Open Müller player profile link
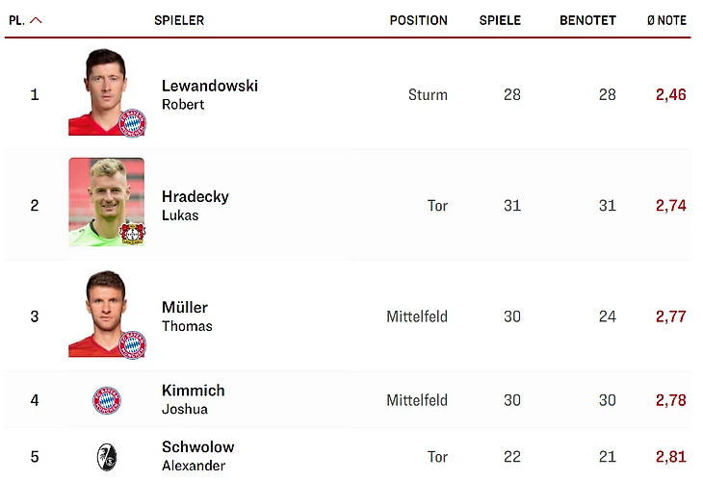The image size is (703, 480). click(185, 308)
